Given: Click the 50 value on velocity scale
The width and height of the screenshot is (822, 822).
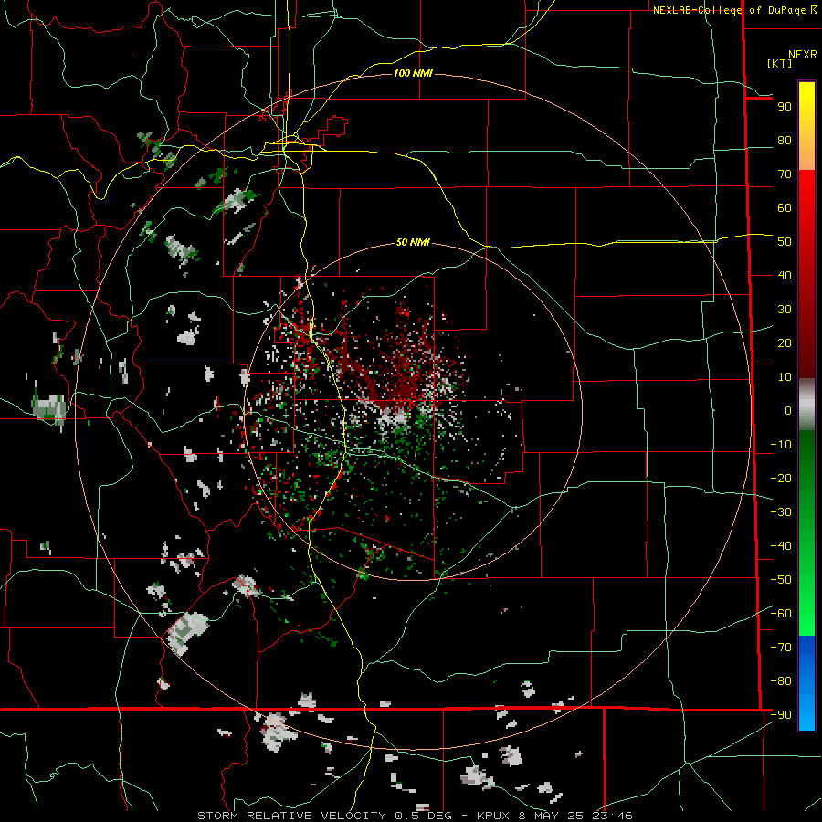Looking at the screenshot, I should coord(785,242).
